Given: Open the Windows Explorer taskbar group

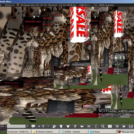Looking at the screenshot, I should click(x=46, y=132).
